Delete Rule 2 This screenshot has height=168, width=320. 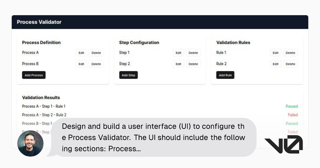click(290, 64)
